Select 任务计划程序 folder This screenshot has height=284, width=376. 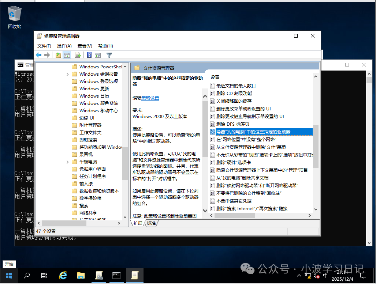click(x=93, y=177)
